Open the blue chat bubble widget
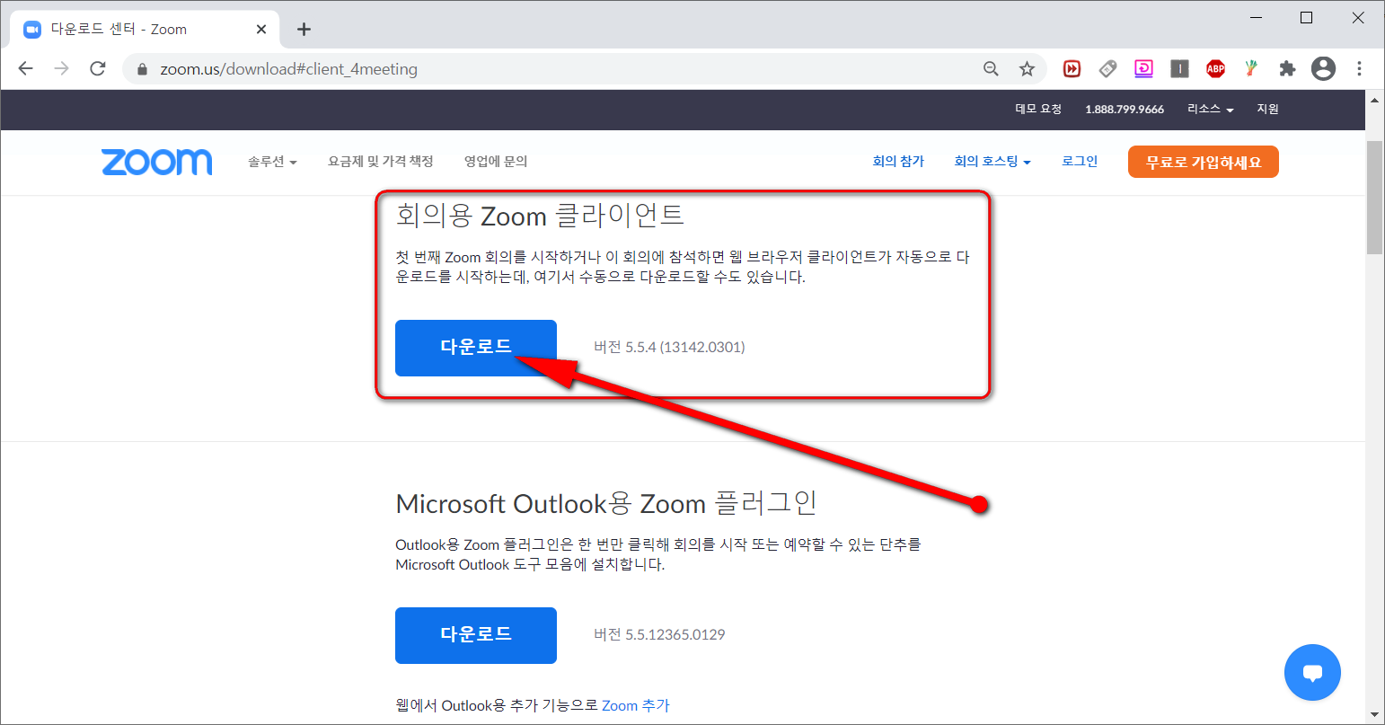 pos(1312,672)
